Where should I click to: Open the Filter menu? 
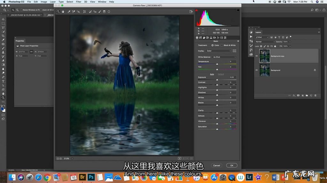pos(79,2)
